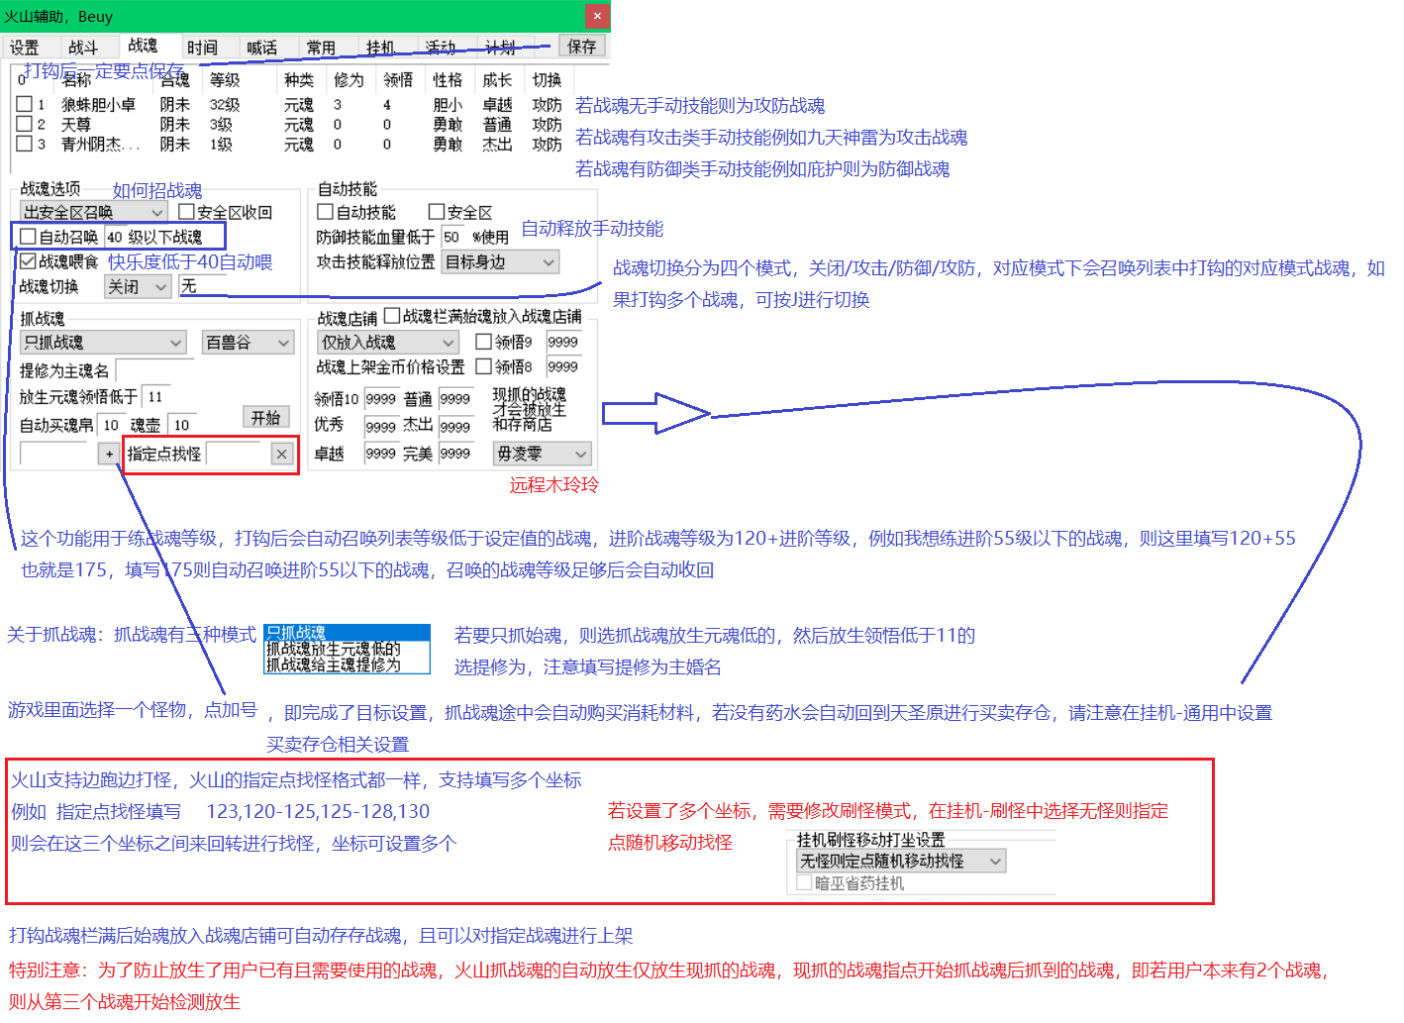The height and width of the screenshot is (1023, 1404).
Task: Enable 安全区收回 checkbox
Action: click(186, 212)
